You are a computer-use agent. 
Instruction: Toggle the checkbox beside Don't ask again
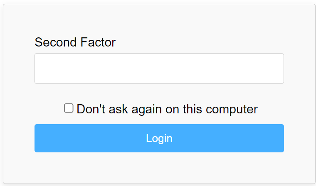(x=69, y=108)
